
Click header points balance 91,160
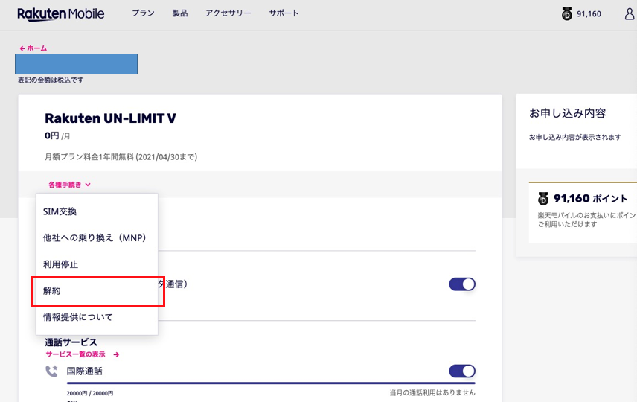click(x=589, y=14)
